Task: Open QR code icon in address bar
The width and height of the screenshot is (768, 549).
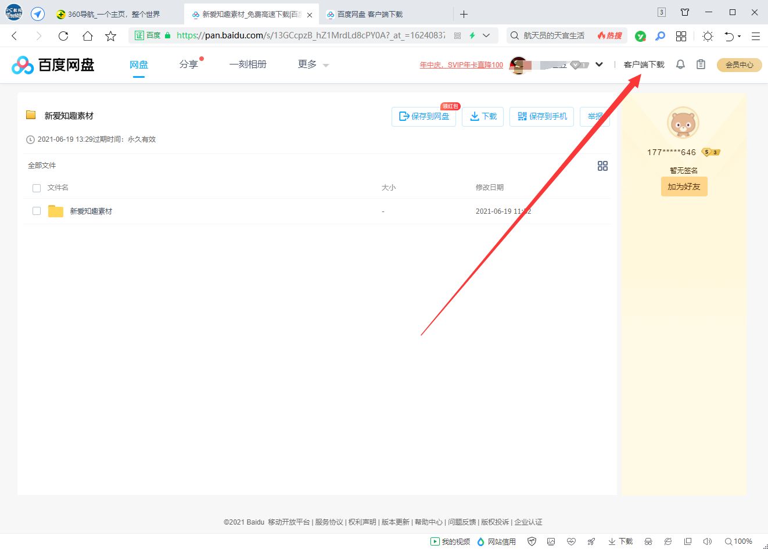Action: [457, 36]
